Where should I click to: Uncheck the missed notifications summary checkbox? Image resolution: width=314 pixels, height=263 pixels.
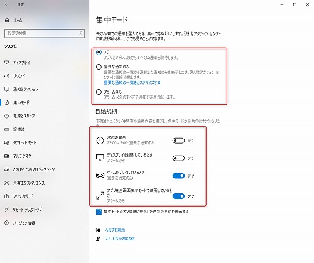[99, 212]
